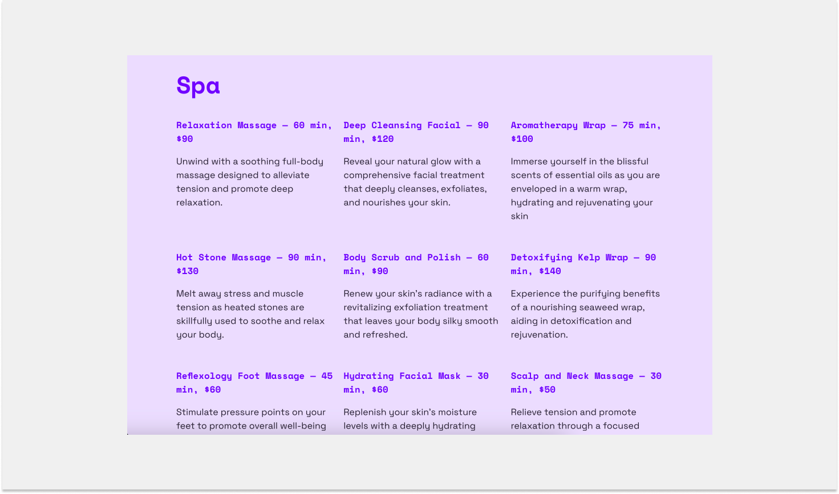Click the Spa page heading
The image size is (839, 494).
click(x=198, y=86)
